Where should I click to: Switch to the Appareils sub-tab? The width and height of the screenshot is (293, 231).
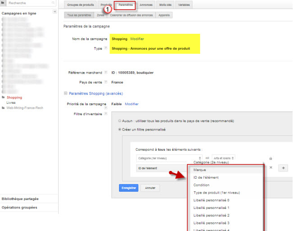click(164, 15)
